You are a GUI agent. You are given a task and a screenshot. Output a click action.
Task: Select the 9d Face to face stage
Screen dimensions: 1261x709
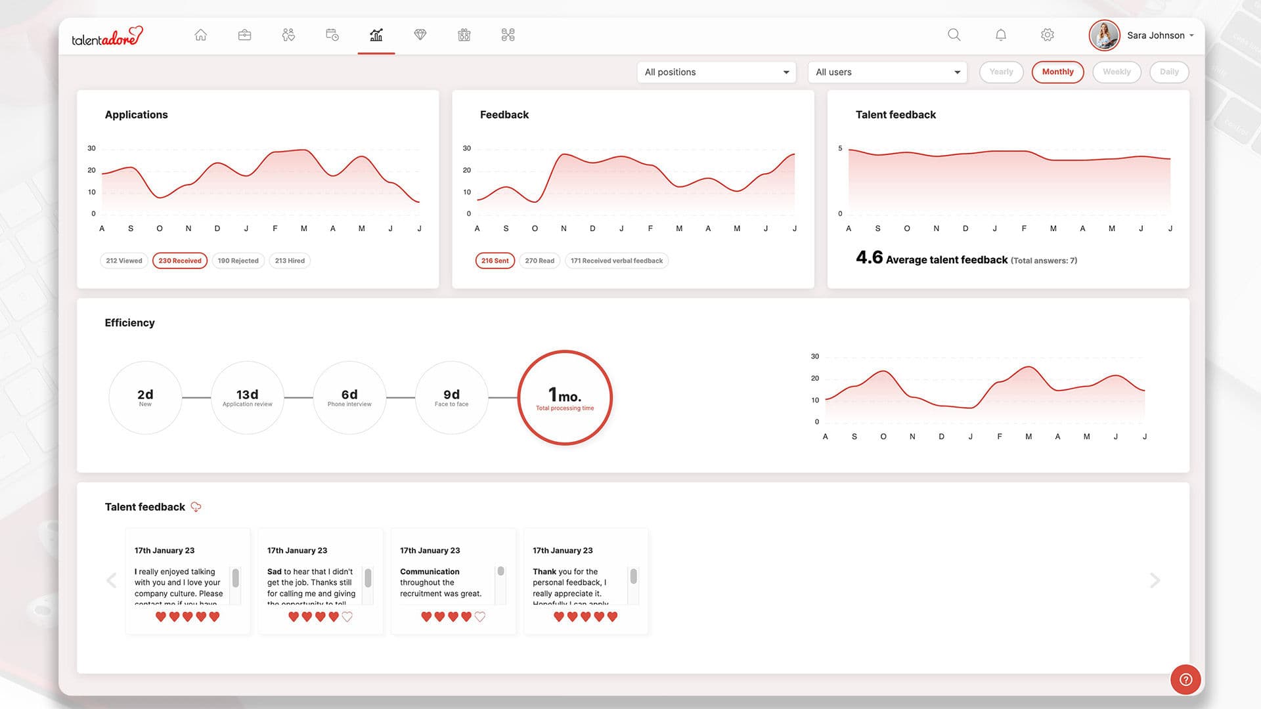tap(452, 397)
